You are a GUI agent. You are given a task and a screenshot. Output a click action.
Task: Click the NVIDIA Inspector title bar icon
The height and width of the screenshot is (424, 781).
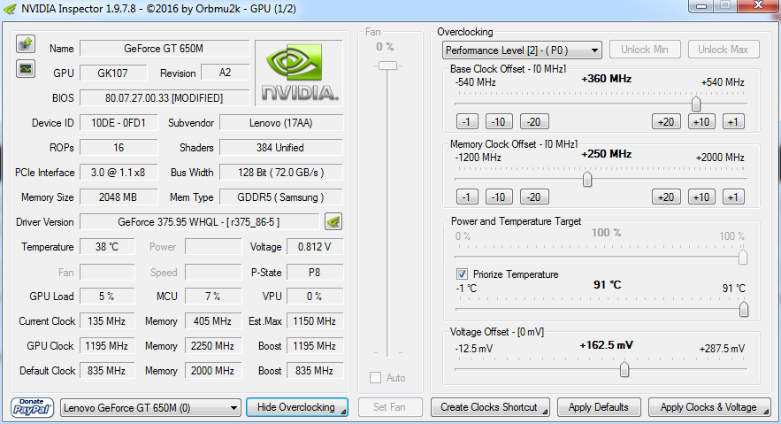coord(10,9)
